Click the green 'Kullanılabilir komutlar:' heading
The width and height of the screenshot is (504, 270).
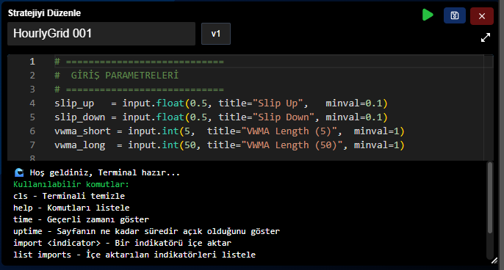point(71,184)
